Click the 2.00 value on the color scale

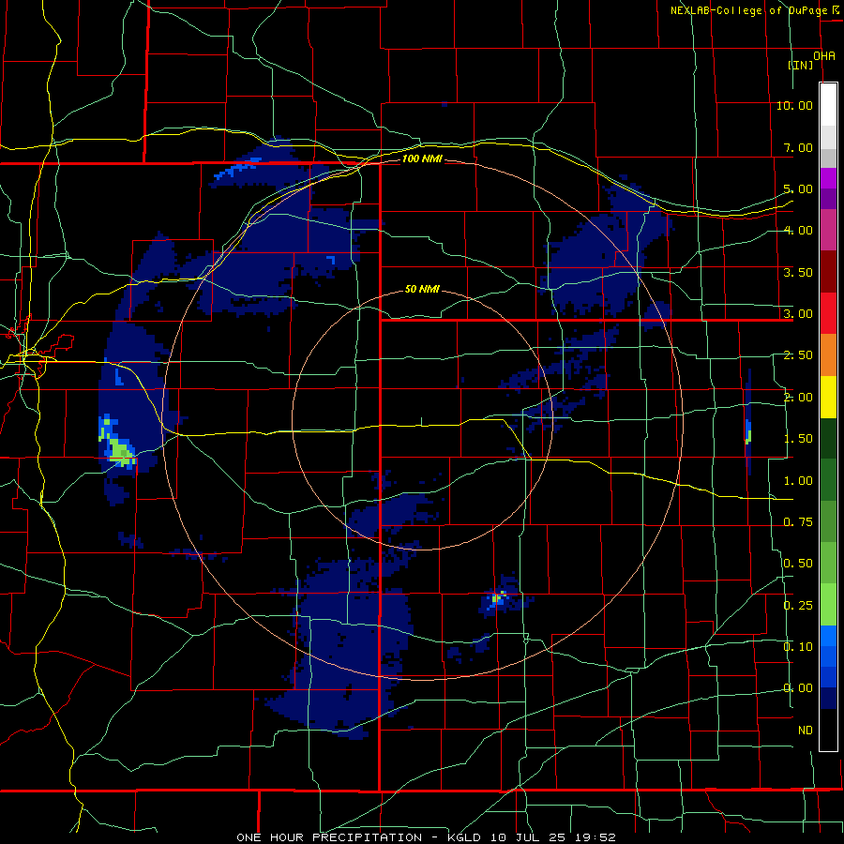pyautogui.click(x=798, y=398)
